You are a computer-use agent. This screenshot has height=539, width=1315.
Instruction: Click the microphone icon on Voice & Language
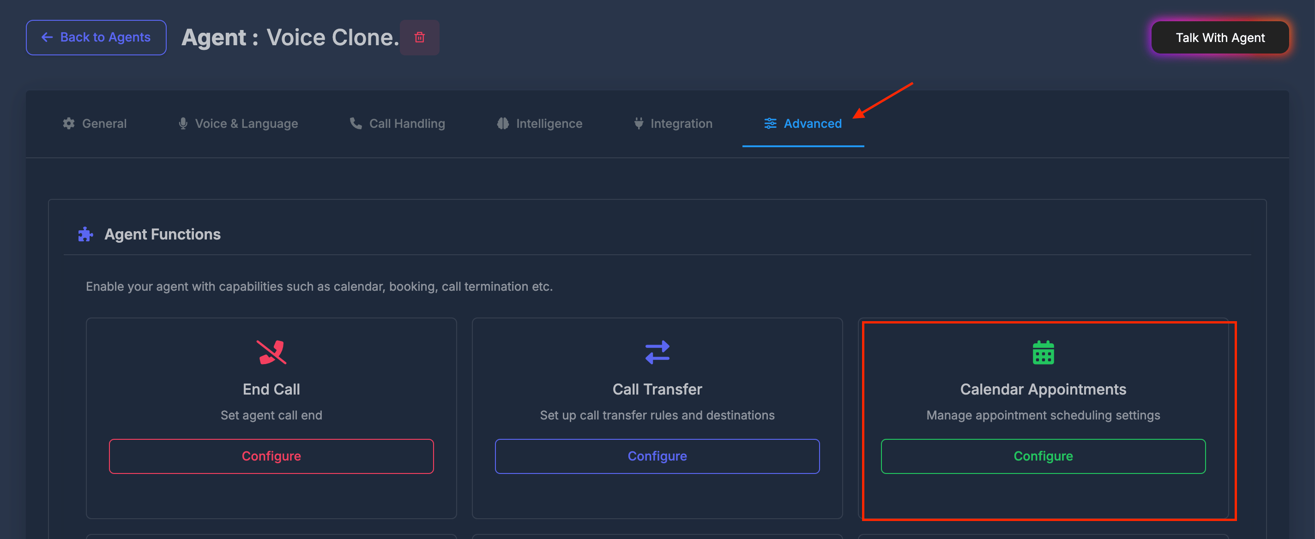[183, 124]
